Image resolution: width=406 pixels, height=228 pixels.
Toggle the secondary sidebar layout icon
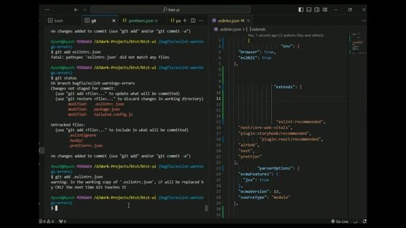click(x=317, y=9)
